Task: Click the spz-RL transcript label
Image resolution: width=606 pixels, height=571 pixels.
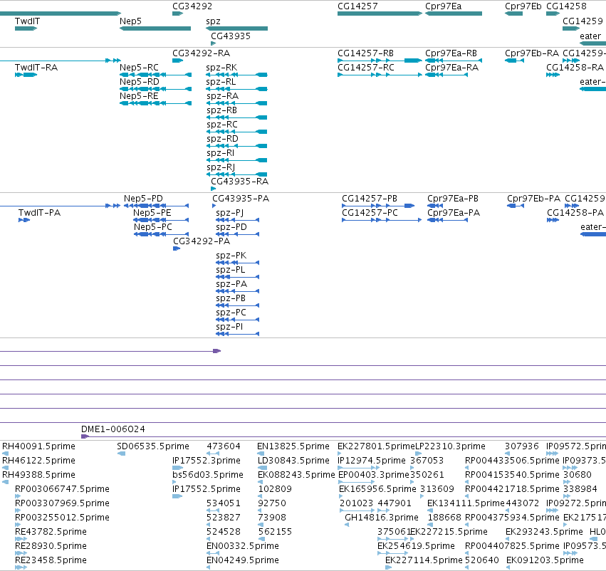Action: pos(221,82)
